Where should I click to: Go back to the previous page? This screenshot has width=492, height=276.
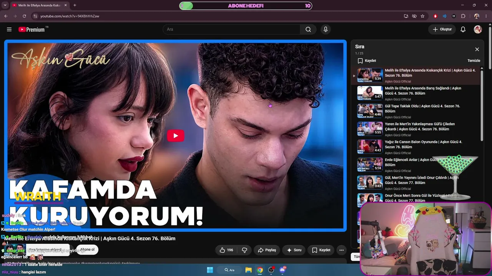pos(6,16)
